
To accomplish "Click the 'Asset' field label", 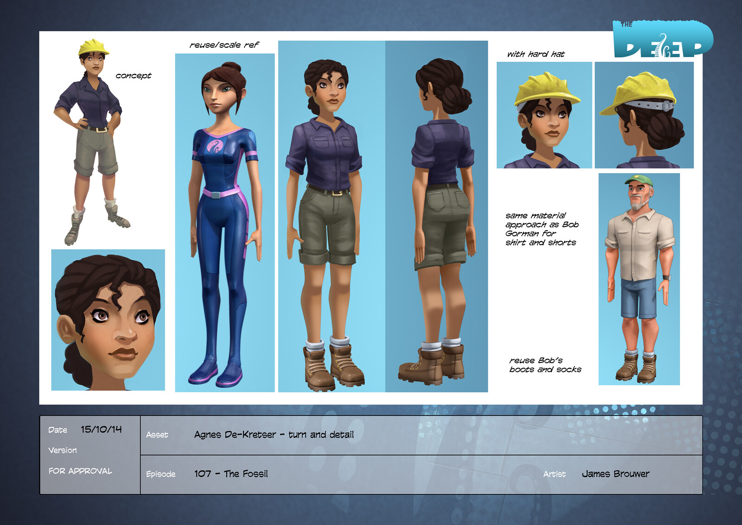I will click(x=157, y=435).
